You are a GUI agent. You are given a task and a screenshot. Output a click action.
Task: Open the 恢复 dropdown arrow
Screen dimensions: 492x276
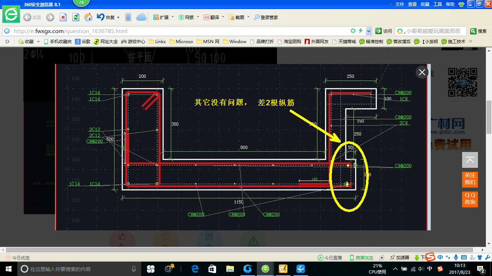point(118,17)
